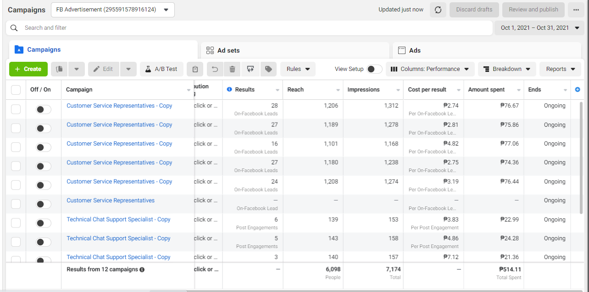Open the three-dot more options menu
The width and height of the screenshot is (589, 292).
click(576, 10)
